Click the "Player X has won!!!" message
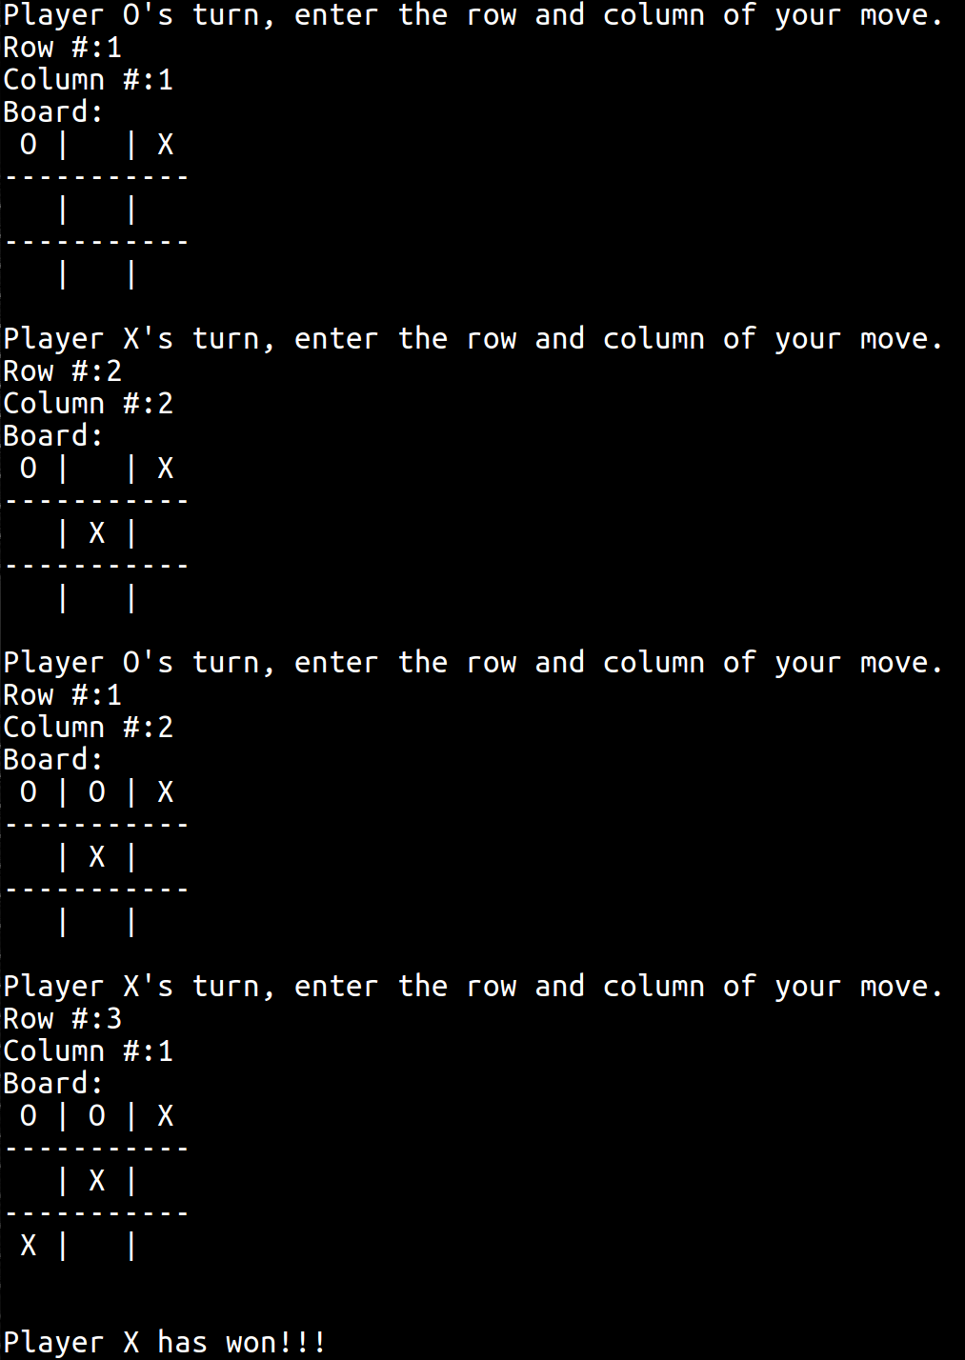Screen dimensions: 965x1360 [164, 1342]
